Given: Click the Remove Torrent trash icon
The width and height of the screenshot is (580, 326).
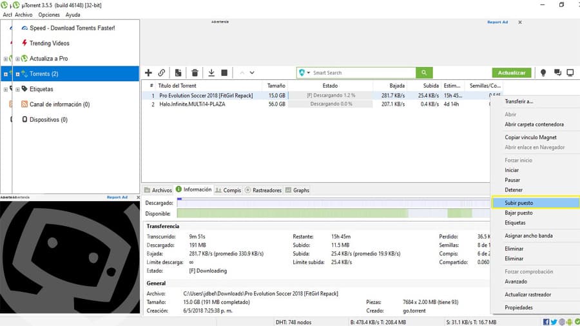Looking at the screenshot, I should pos(195,72).
